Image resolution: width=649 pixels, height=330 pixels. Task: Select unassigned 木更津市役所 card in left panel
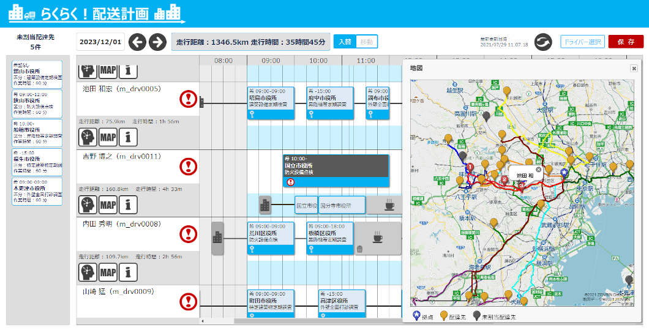(x=37, y=192)
